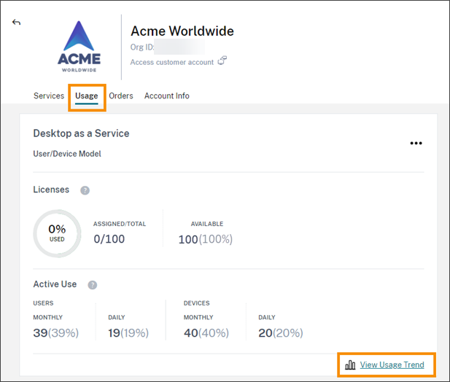Switch to the Services tab
This screenshot has height=382, width=450.
point(49,96)
